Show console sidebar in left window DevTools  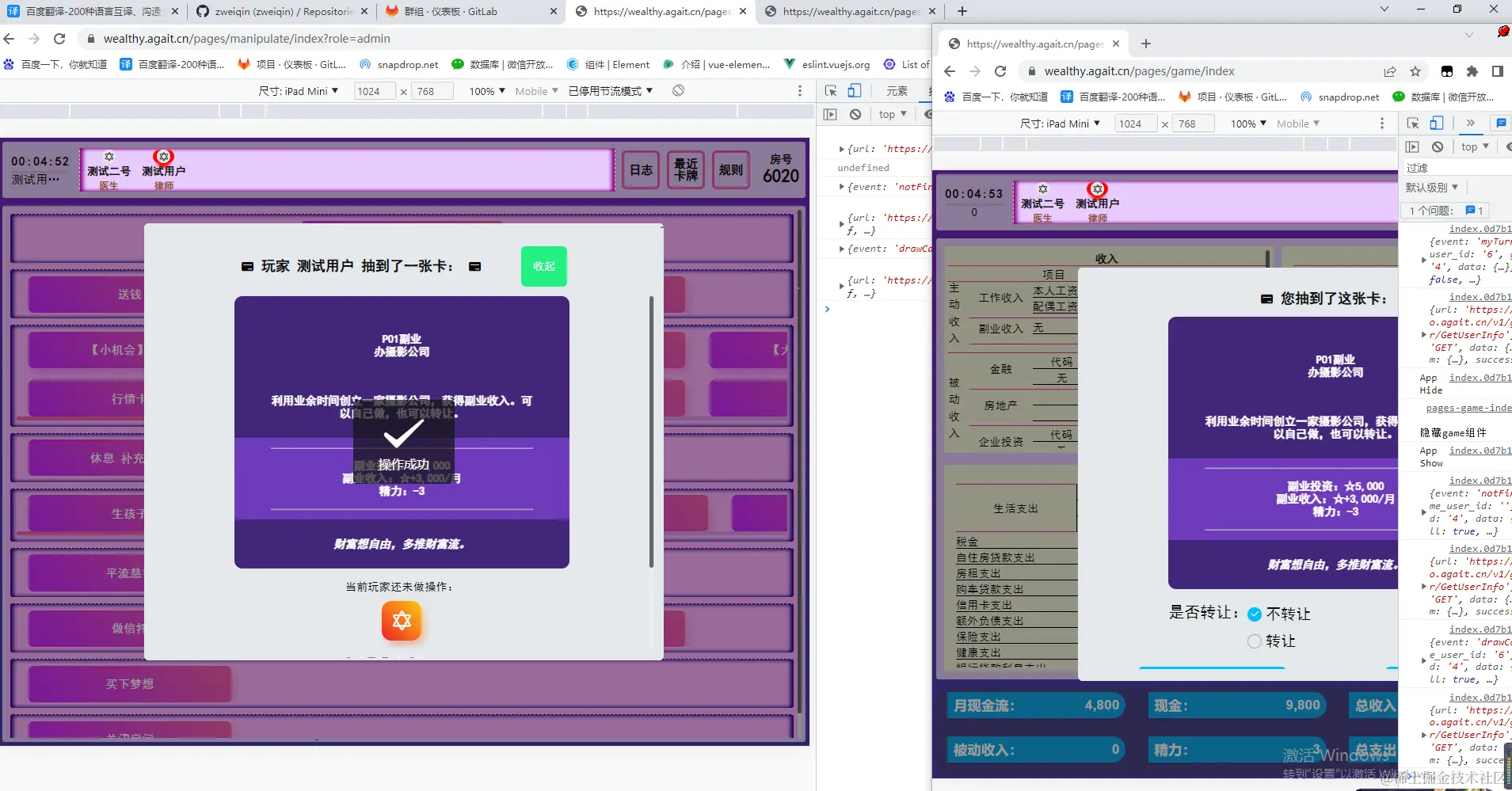pos(830,114)
